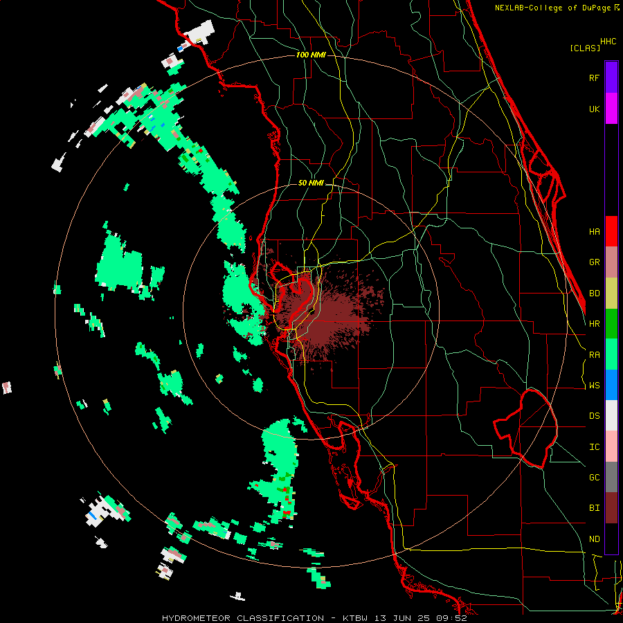
Task: Click the HHC product label
Action: point(608,42)
